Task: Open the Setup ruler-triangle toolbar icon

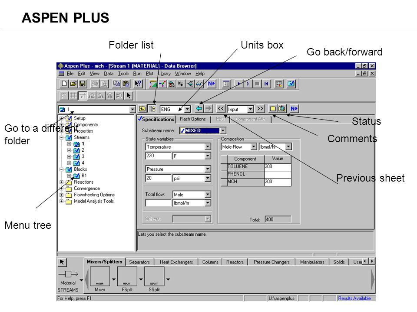Action: (153, 84)
